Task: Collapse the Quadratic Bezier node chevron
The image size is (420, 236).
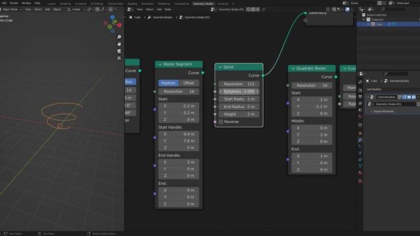Action: pos(293,68)
